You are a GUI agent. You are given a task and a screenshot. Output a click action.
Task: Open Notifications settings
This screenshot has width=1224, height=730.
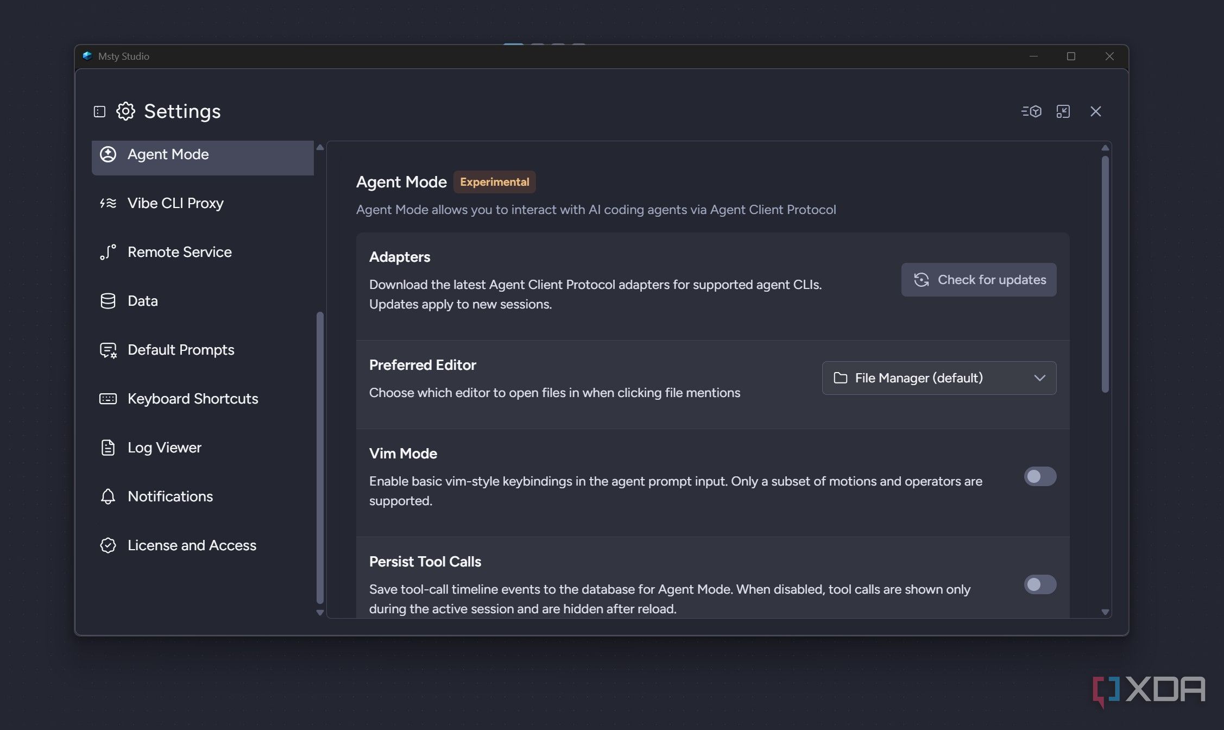203,496
